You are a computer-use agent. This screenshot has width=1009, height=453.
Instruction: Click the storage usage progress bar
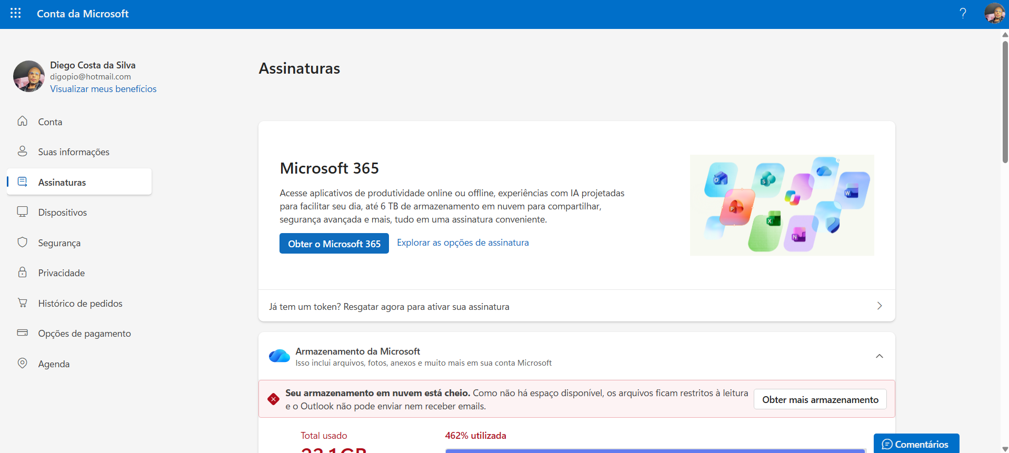point(655,451)
